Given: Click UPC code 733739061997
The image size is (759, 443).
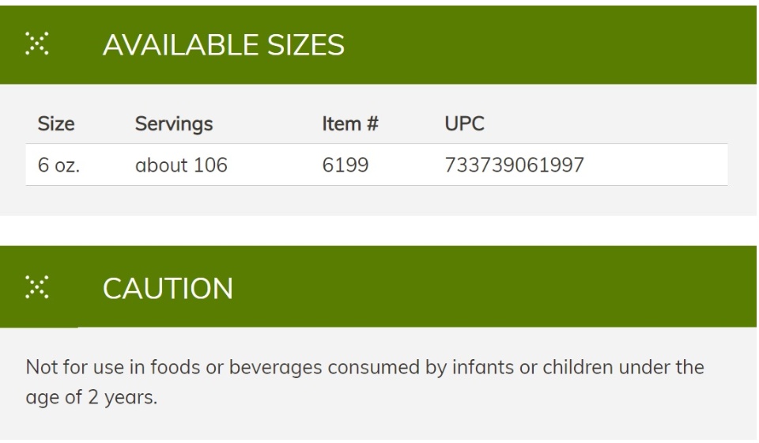Looking at the screenshot, I should coord(515,165).
